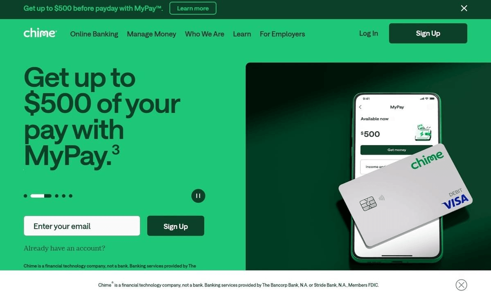Select the first carousel dot
The height and width of the screenshot is (295, 491).
click(x=25, y=196)
